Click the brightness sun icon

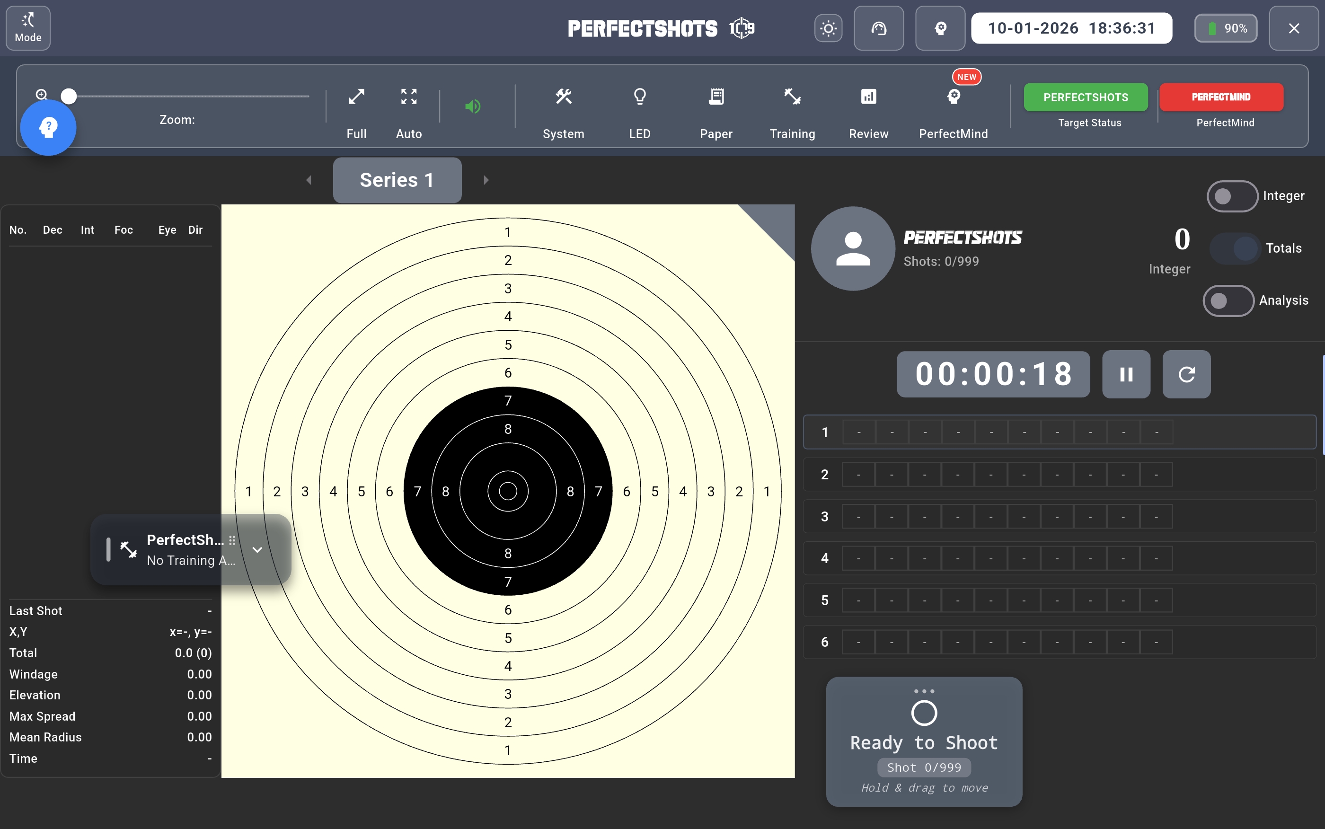pos(828,28)
